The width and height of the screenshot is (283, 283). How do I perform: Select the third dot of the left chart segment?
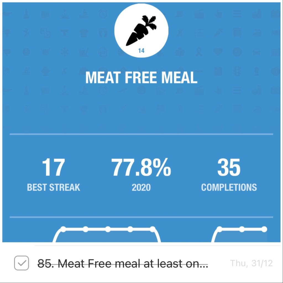[108, 229]
